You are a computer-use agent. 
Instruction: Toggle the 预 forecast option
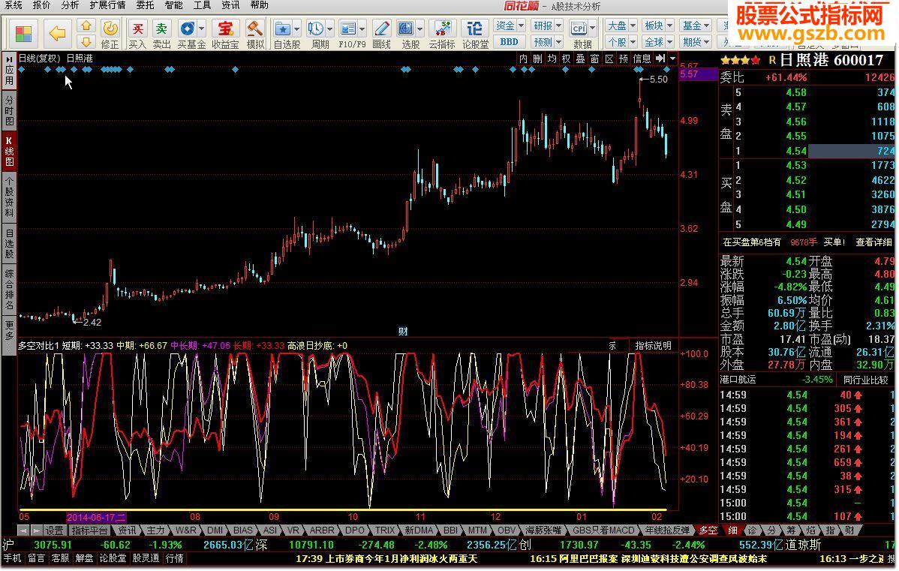click(624, 59)
